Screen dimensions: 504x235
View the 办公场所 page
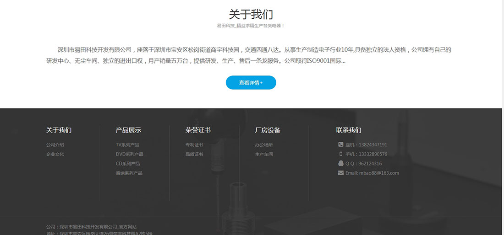264,145
